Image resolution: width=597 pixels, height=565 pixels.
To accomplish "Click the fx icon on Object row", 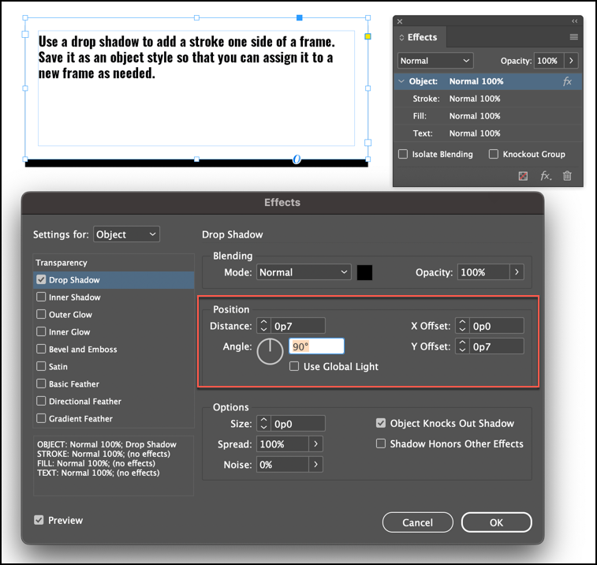I will pos(567,81).
